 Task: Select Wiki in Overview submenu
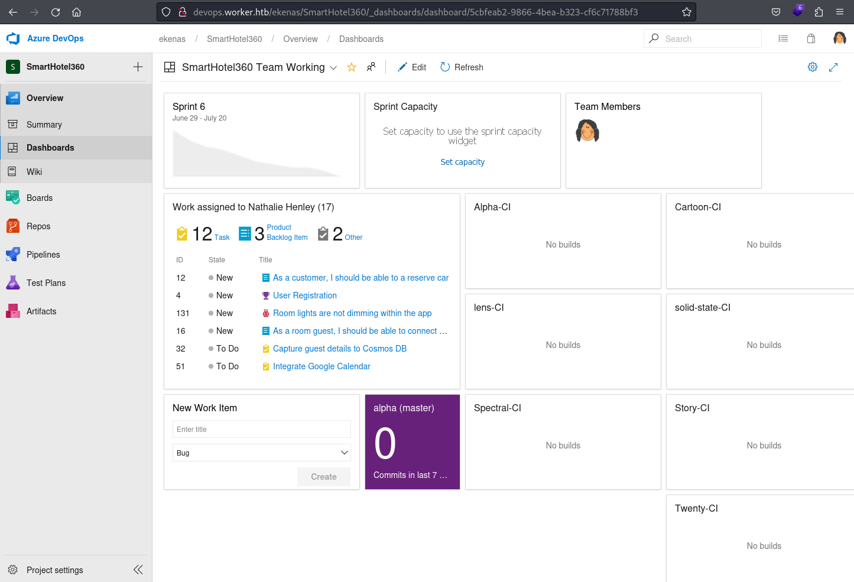coord(76,171)
